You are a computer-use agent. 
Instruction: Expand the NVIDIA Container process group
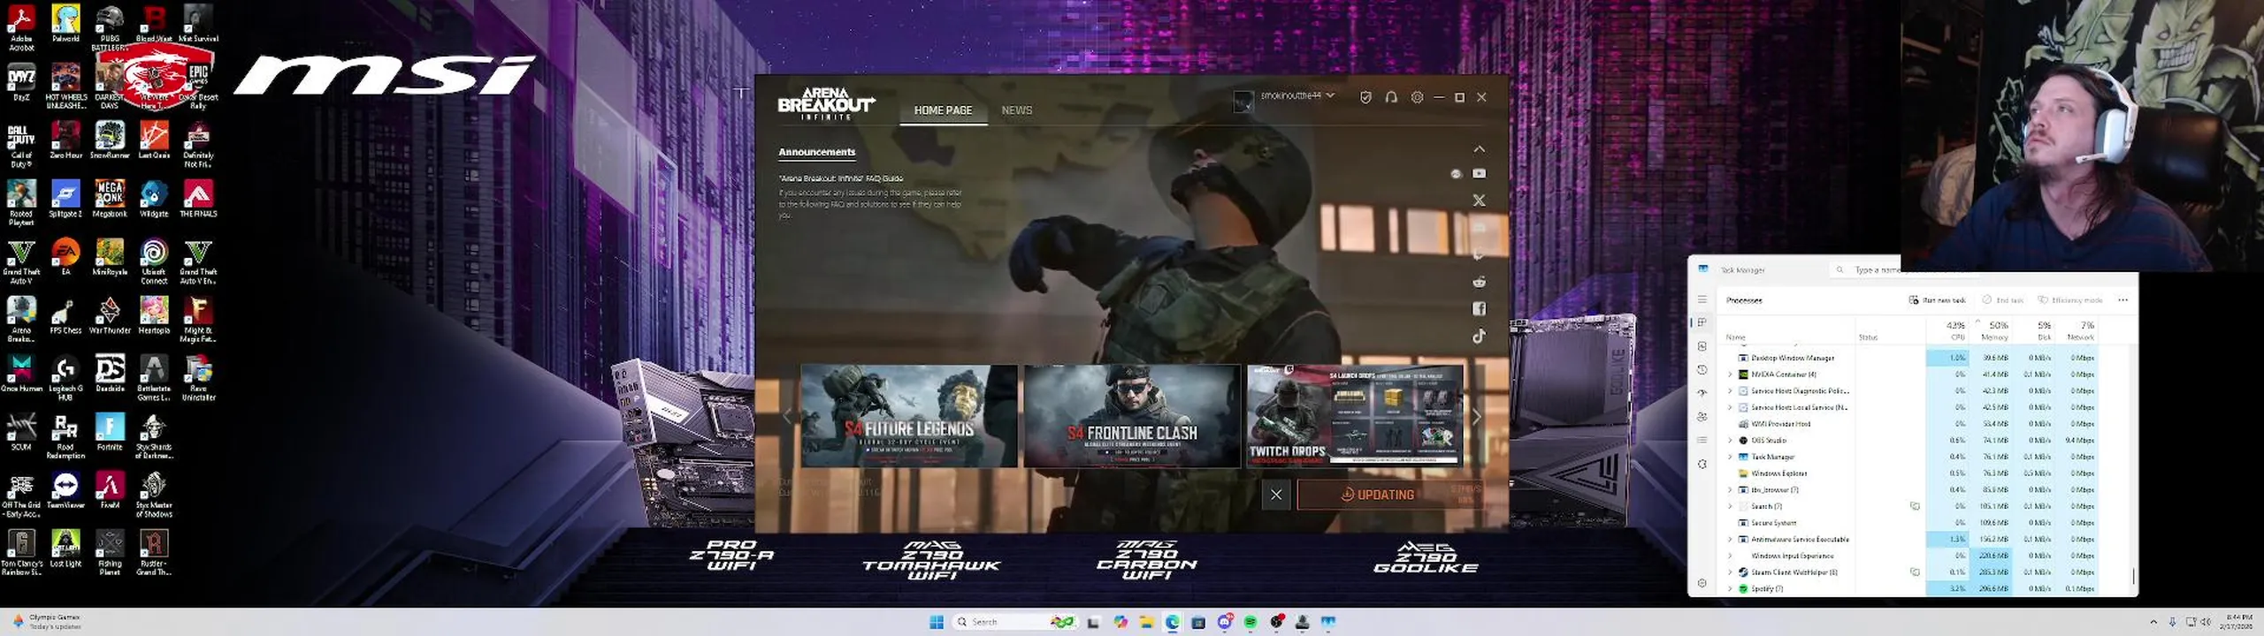1730,375
